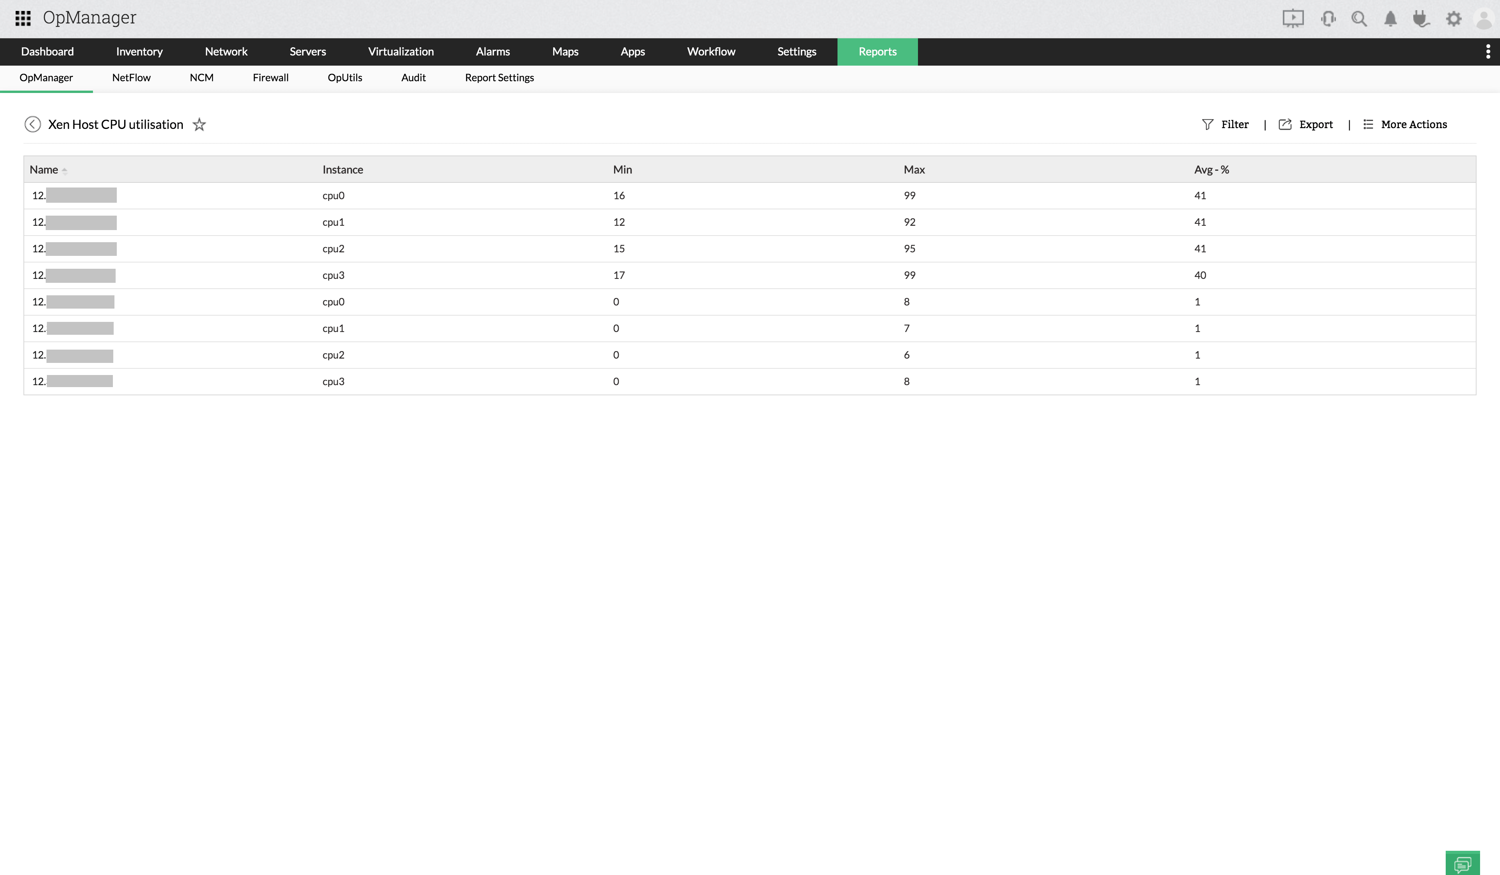Click the Dashboard menu item
This screenshot has height=875, width=1500.
coord(47,51)
